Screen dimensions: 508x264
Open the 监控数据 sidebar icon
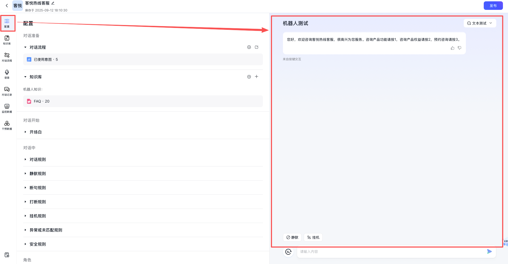tap(7, 108)
